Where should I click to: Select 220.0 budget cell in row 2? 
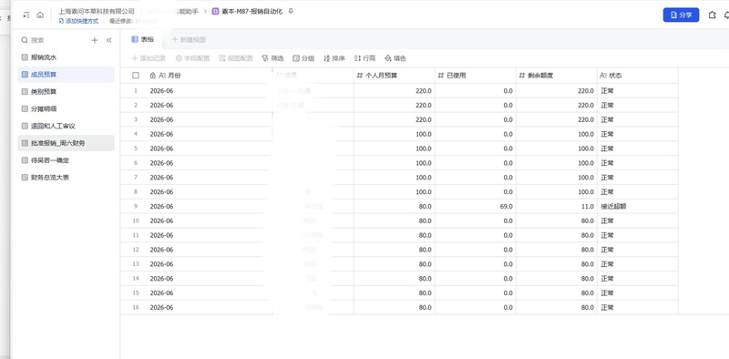(395, 105)
